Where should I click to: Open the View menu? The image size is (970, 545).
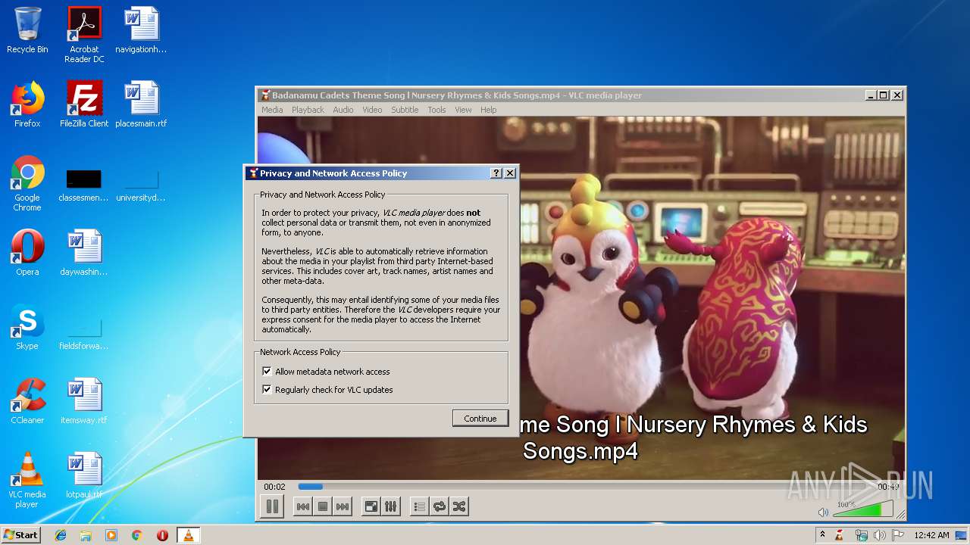point(463,110)
